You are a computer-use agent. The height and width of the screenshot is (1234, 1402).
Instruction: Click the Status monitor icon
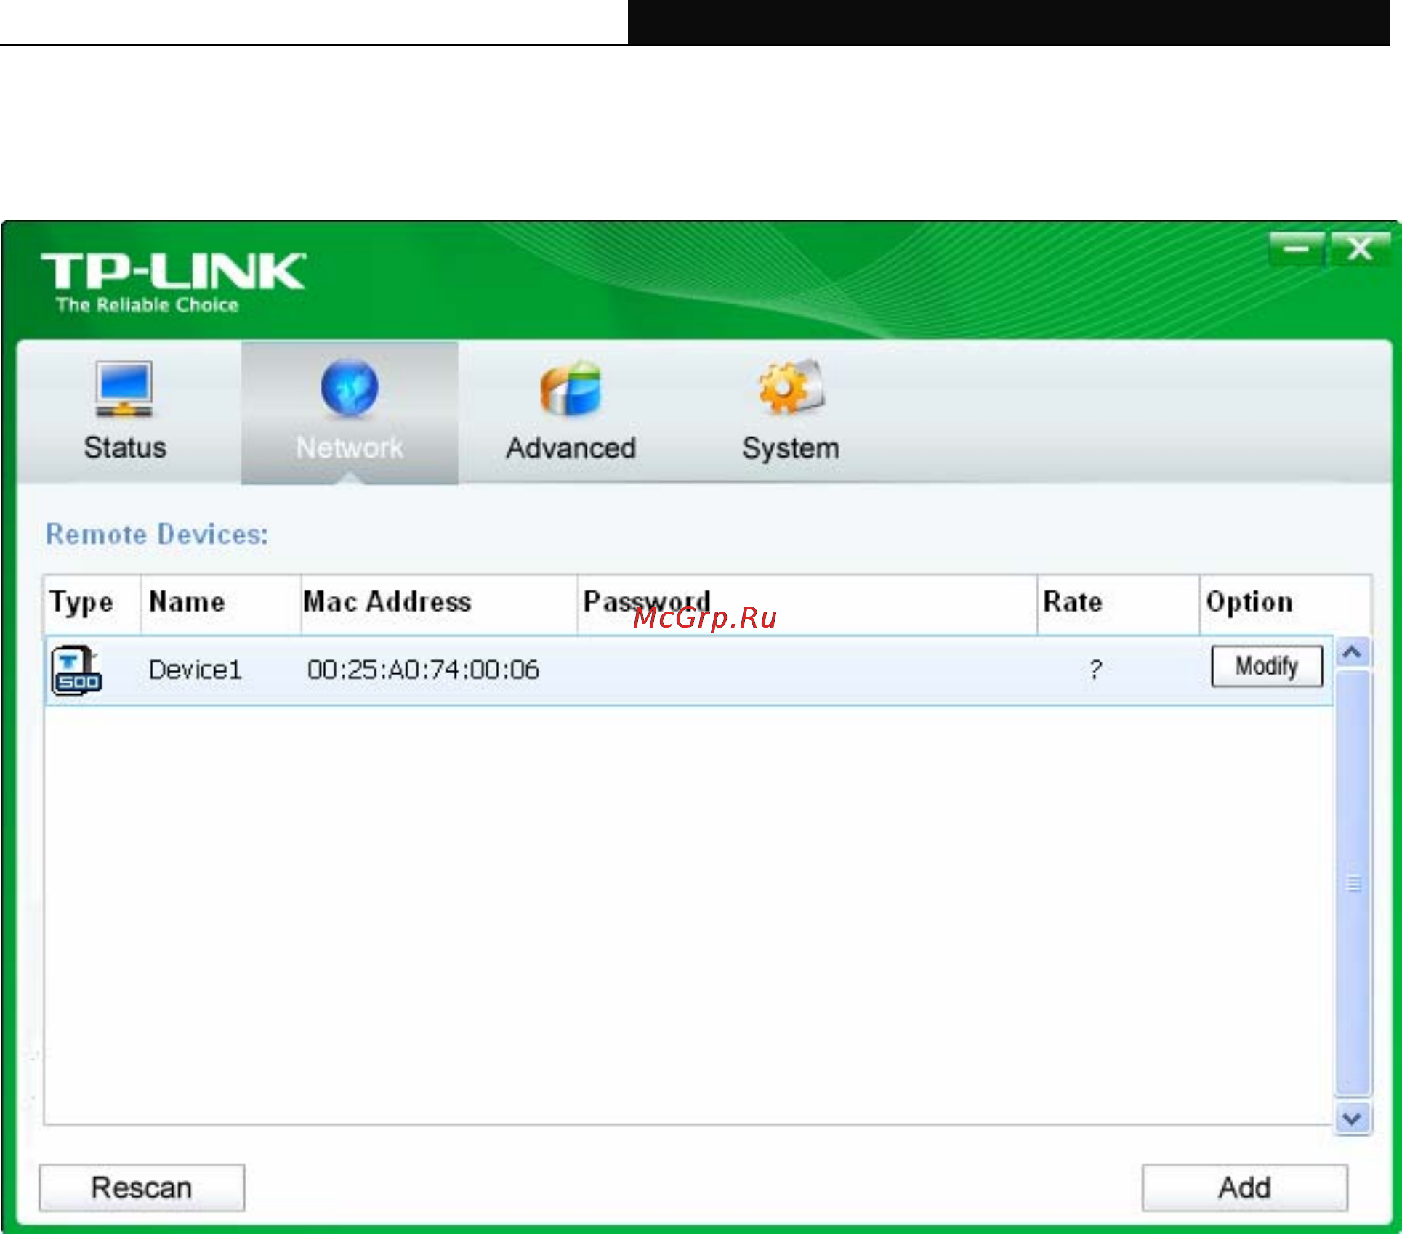pyautogui.click(x=124, y=389)
